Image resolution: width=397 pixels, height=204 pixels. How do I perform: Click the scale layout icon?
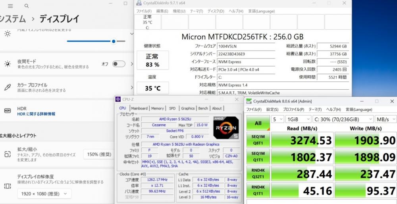8,154
